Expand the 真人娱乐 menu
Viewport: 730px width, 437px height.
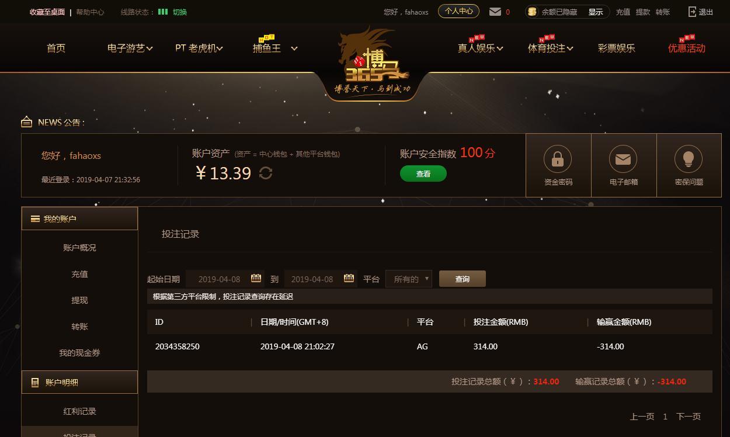[480, 48]
